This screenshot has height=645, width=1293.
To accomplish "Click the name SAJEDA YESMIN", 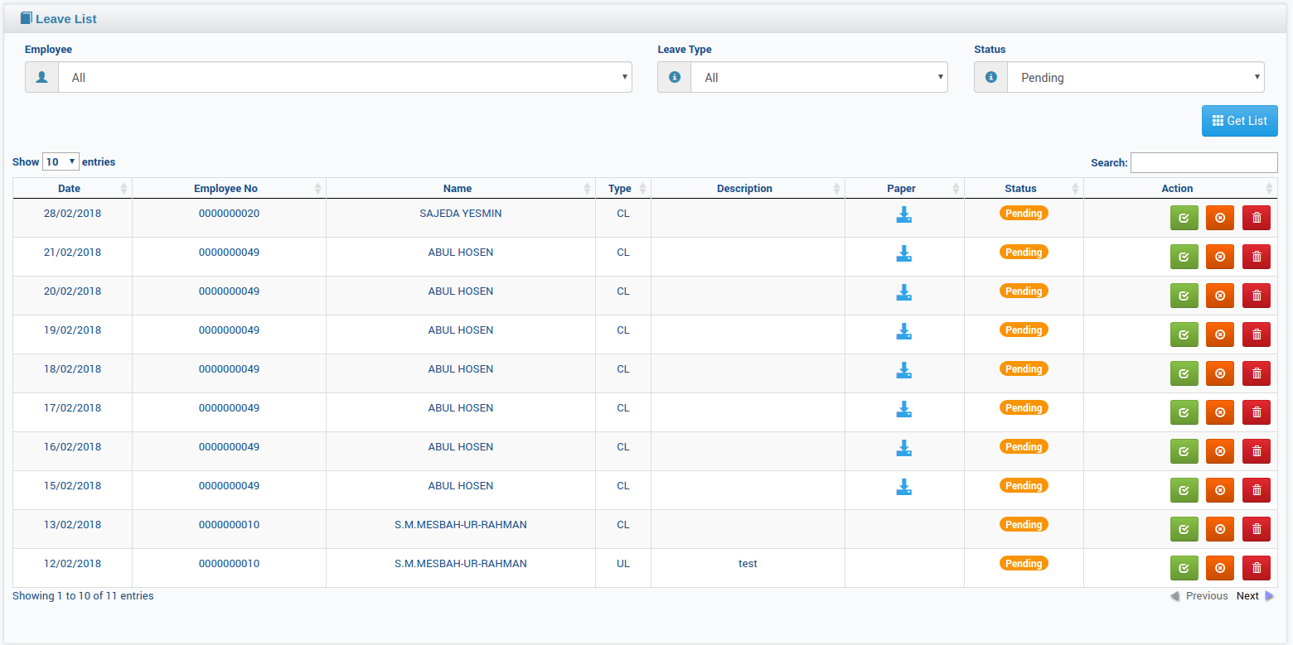I will pyautogui.click(x=461, y=213).
